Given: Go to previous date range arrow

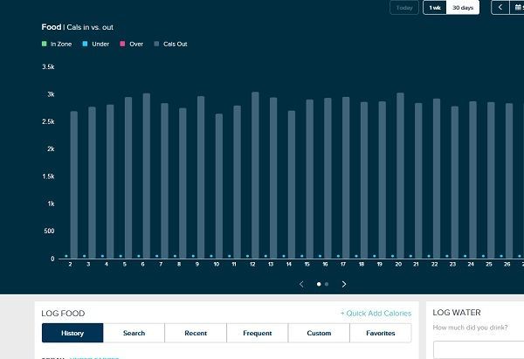Looking at the screenshot, I should 500,7.
